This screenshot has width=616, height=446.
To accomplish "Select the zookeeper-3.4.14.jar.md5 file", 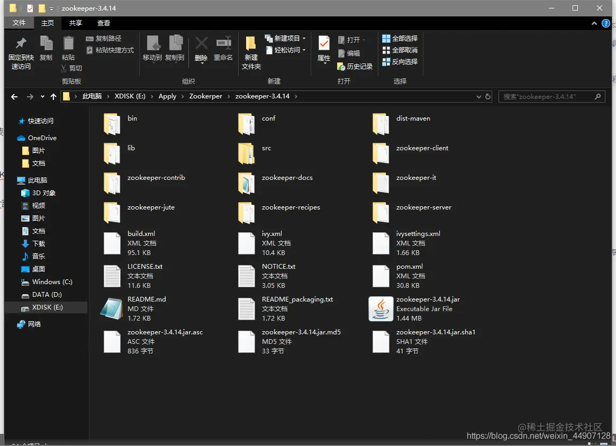I will click(291, 342).
